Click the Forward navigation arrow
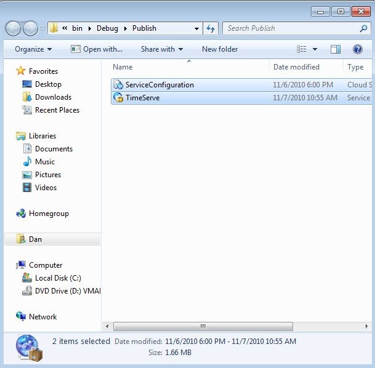The image size is (375, 368). [x=30, y=28]
